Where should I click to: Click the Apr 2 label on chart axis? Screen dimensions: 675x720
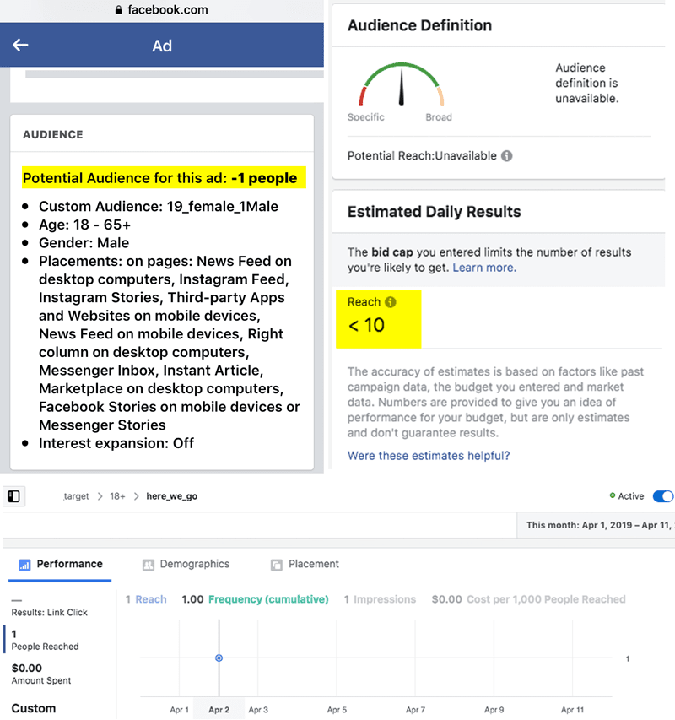219,710
